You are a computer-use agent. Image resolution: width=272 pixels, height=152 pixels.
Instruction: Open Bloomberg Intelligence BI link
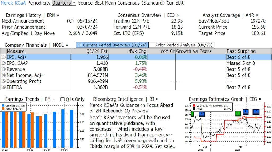coord(126,99)
